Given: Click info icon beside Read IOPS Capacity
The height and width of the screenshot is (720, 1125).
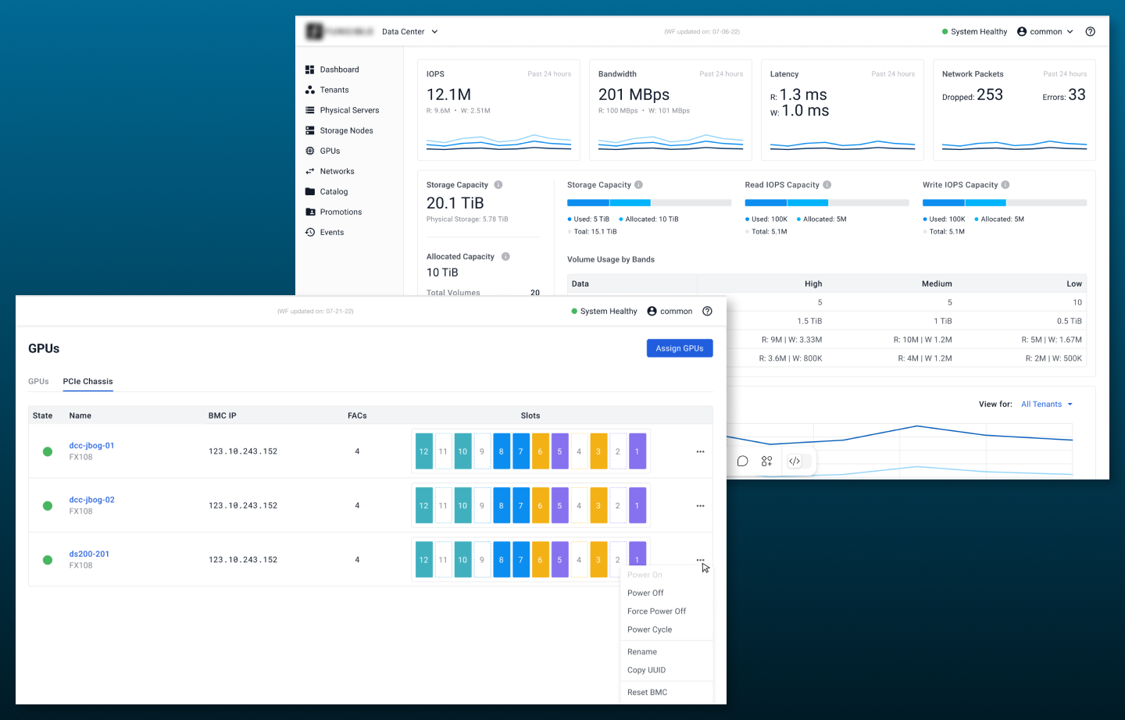Looking at the screenshot, I should click(x=827, y=185).
